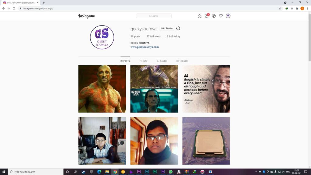Reload the Instagram page
This screenshot has width=311, height=175.
(x=14, y=8)
